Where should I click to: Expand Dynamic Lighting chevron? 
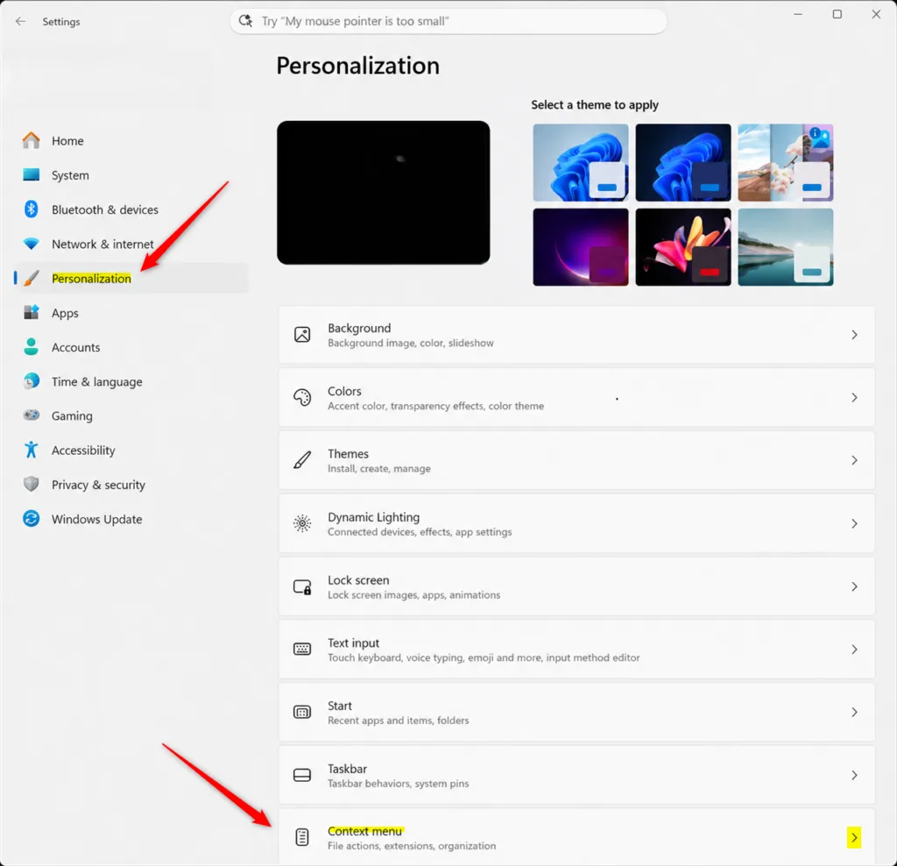pyautogui.click(x=854, y=524)
